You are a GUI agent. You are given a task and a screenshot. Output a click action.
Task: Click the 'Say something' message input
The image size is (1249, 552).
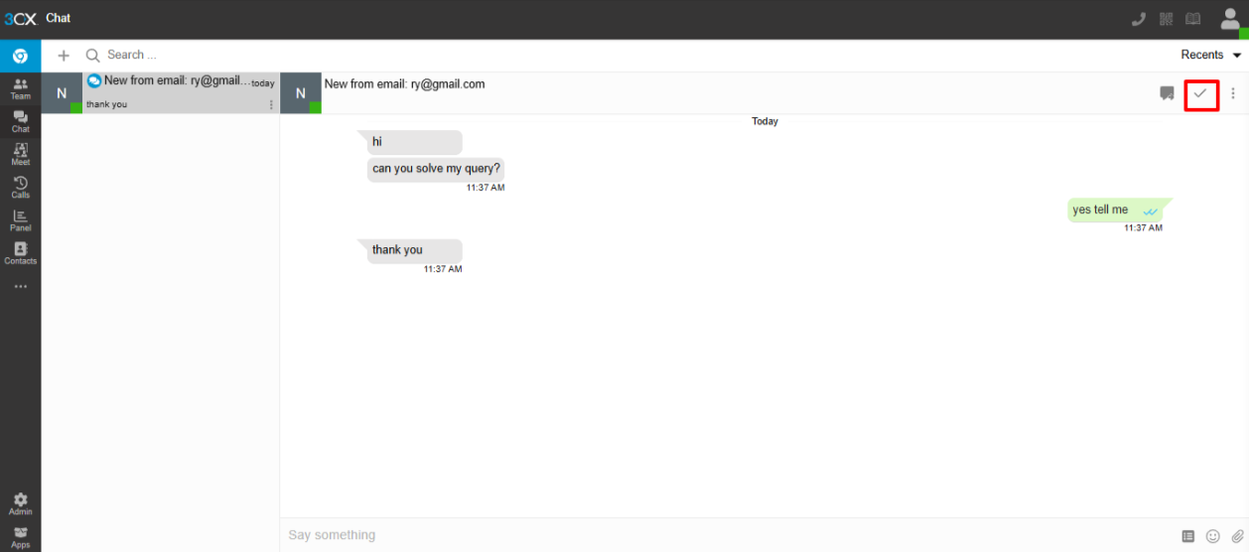[695, 535]
